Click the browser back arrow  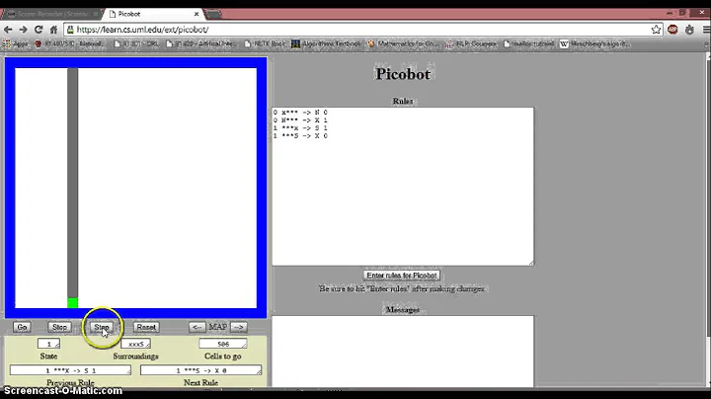[8, 30]
